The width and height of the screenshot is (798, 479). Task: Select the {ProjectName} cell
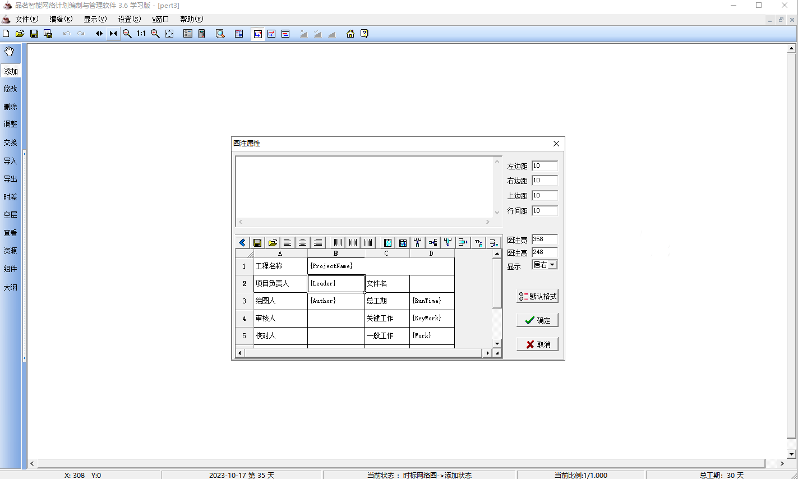pos(381,266)
